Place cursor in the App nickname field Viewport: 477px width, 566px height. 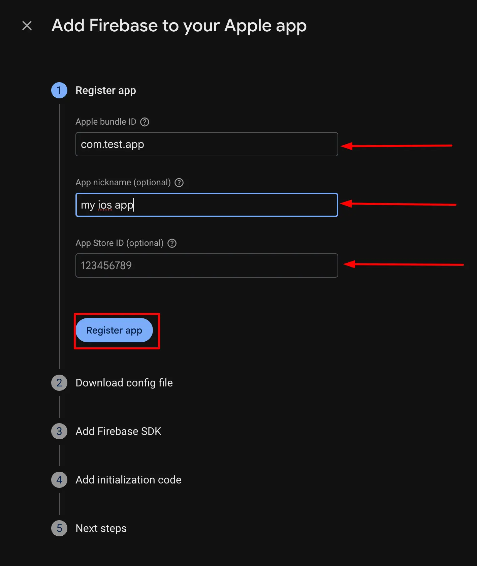(x=206, y=205)
